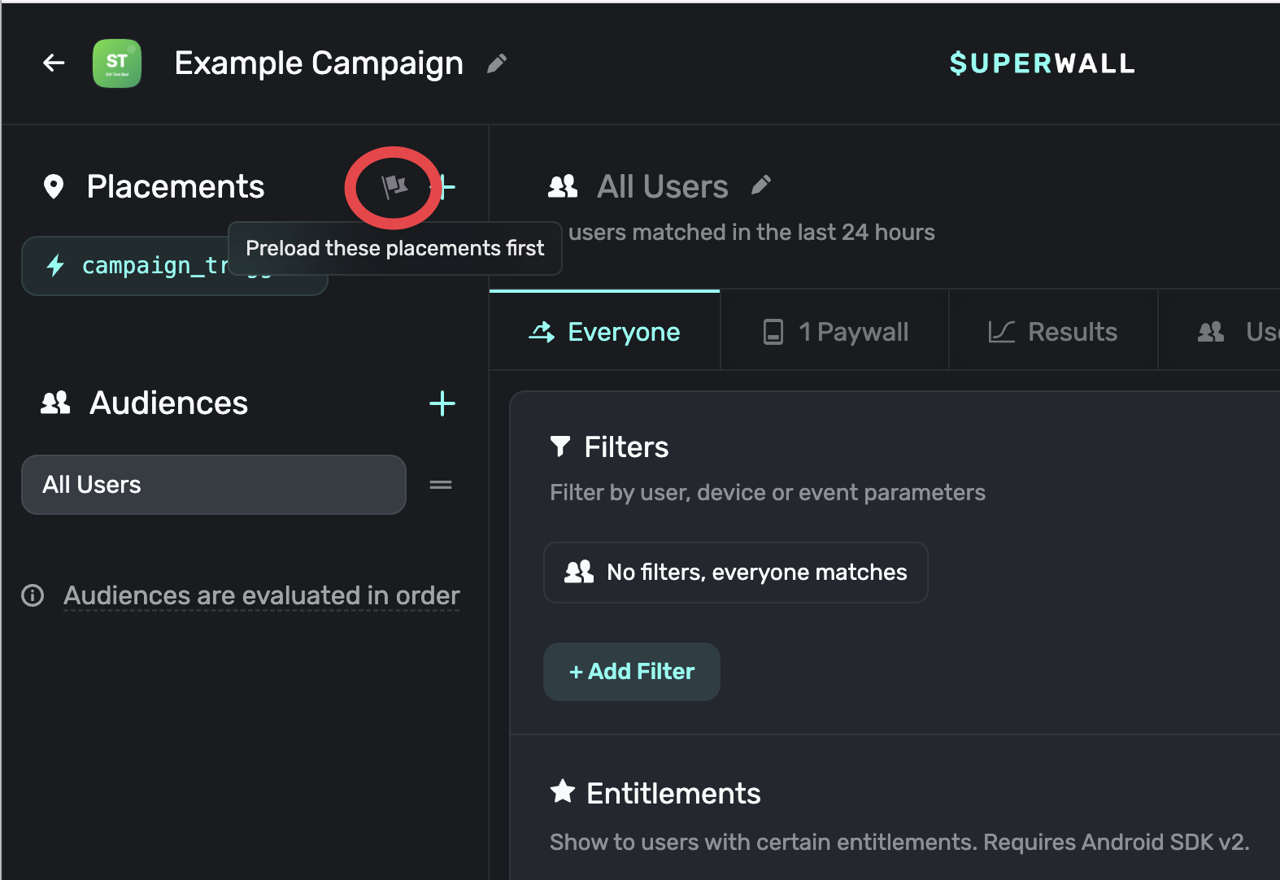Screen dimensions: 1280x880
Task: Add a new audience with plus icon
Action: 442,403
